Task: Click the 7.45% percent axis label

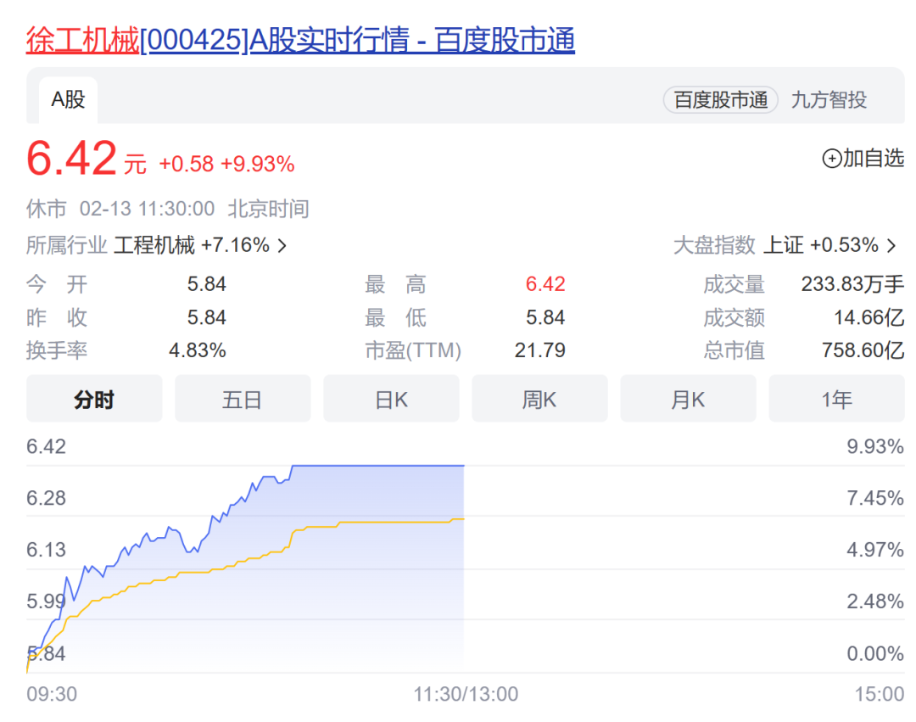Action: pyautogui.click(x=875, y=498)
